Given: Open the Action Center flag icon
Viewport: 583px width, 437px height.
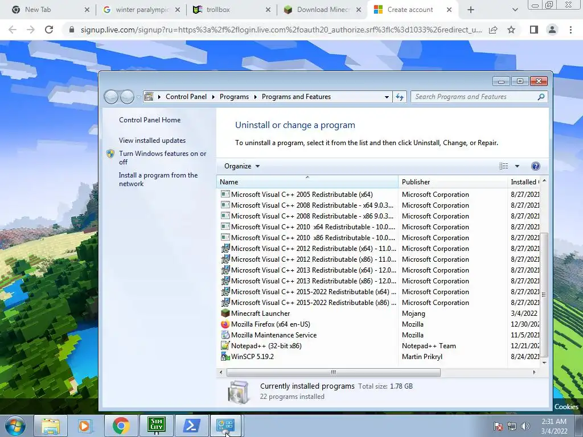Looking at the screenshot, I should pos(498,426).
